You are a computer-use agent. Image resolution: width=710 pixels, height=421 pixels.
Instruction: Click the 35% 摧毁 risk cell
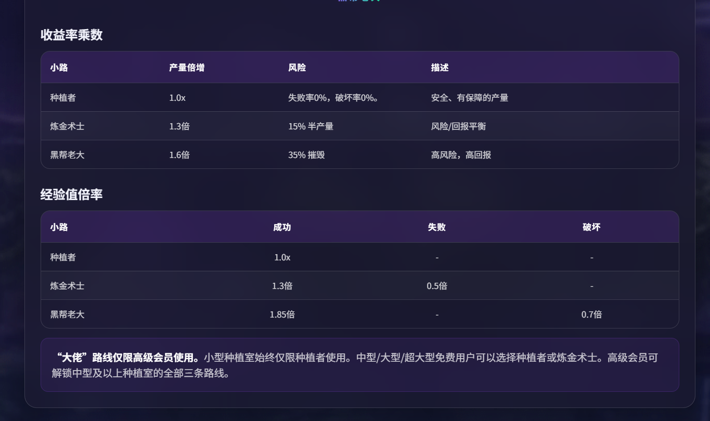point(306,155)
